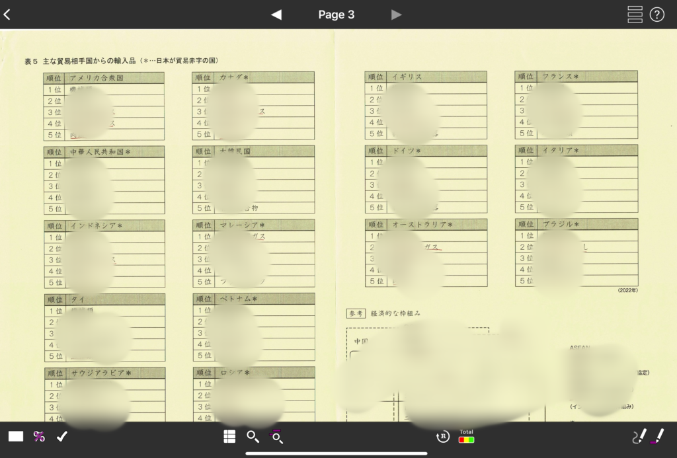This screenshot has height=458, width=677.
Task: Open the help question mark
Action: coord(657,15)
